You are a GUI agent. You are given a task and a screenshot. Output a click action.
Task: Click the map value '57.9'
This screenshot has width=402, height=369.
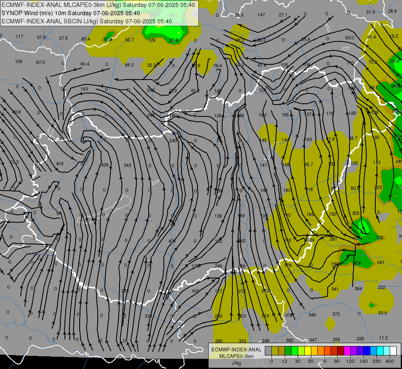(x=41, y=37)
